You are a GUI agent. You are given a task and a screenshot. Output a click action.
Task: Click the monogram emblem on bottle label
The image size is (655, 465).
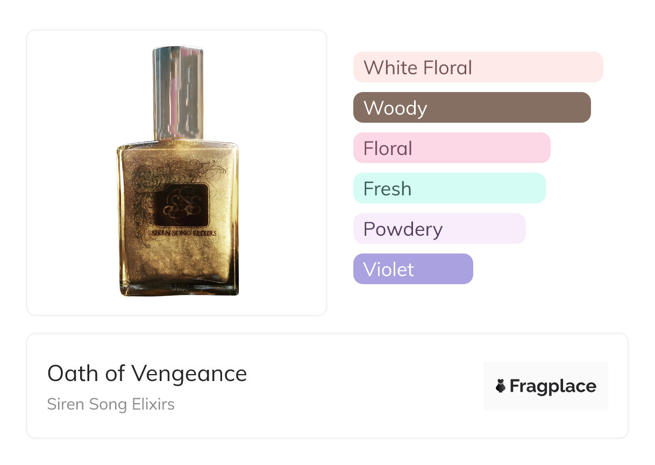(181, 205)
